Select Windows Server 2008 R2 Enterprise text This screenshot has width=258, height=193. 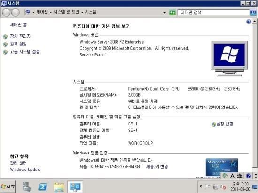[111, 42]
